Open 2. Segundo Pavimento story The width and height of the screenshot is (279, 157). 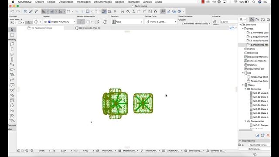(x=258, y=37)
